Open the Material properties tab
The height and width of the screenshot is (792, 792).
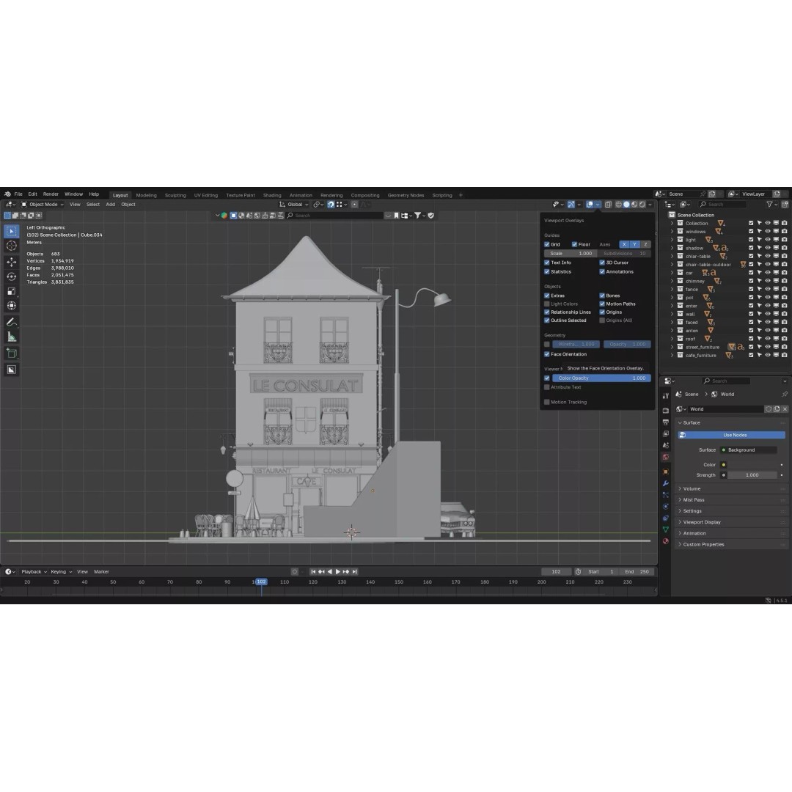pos(666,541)
